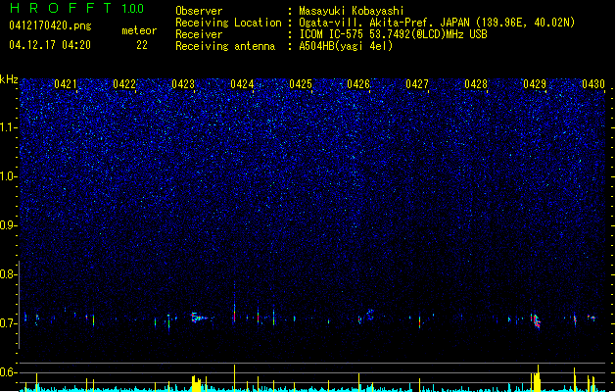Click the 0.8 kHz axis label
Screen dimensions: 616x392
tap(9, 274)
